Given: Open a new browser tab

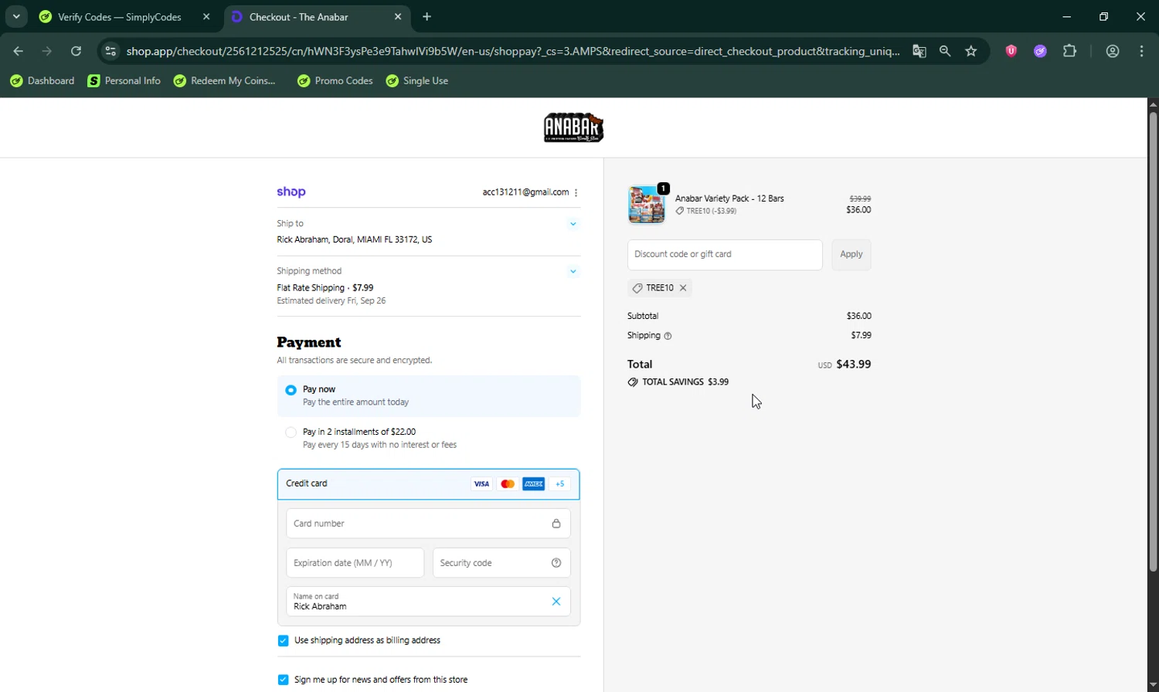Looking at the screenshot, I should (x=427, y=16).
